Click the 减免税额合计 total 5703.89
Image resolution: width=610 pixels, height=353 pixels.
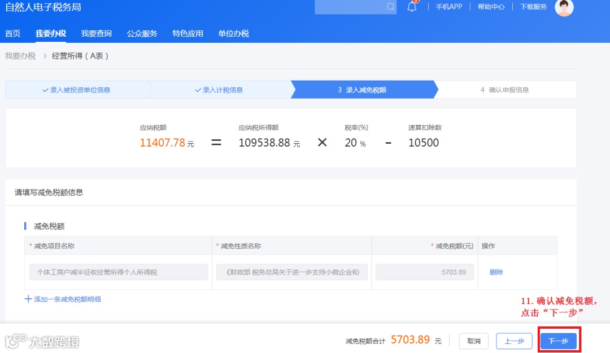coord(410,340)
